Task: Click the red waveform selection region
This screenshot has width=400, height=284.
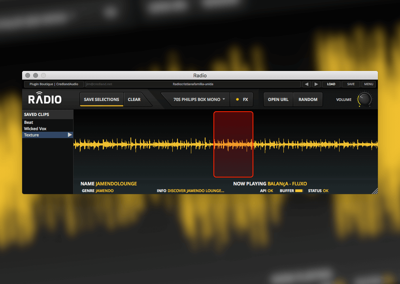Action: pyautogui.click(x=233, y=144)
